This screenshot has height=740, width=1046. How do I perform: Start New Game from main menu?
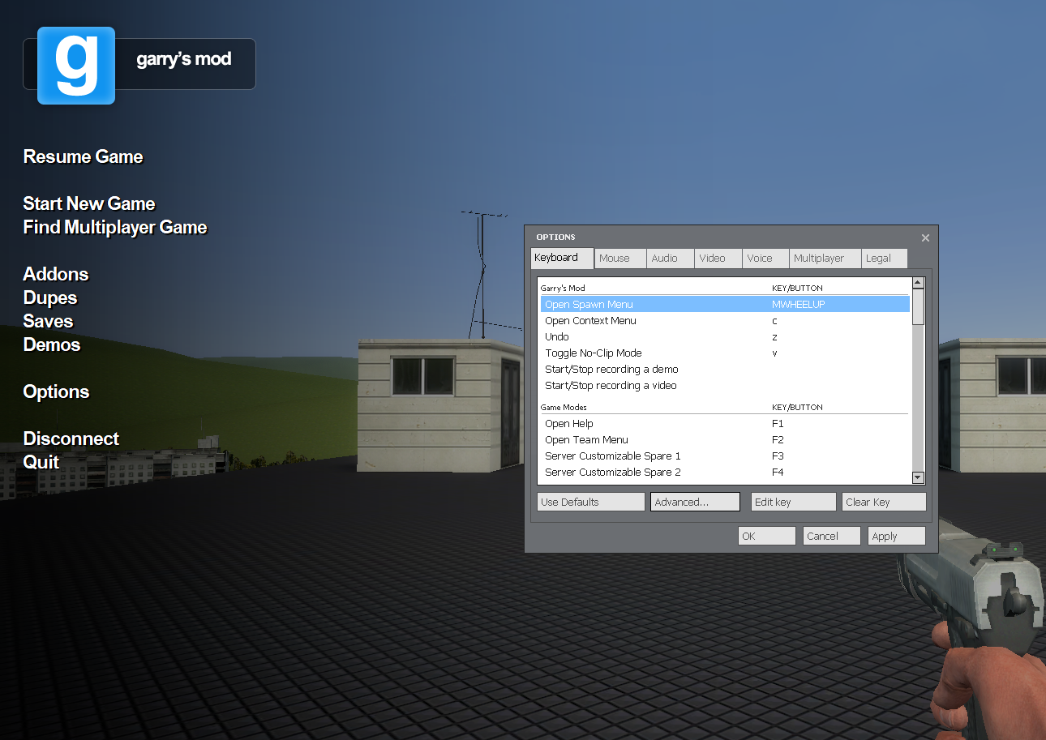pos(89,203)
